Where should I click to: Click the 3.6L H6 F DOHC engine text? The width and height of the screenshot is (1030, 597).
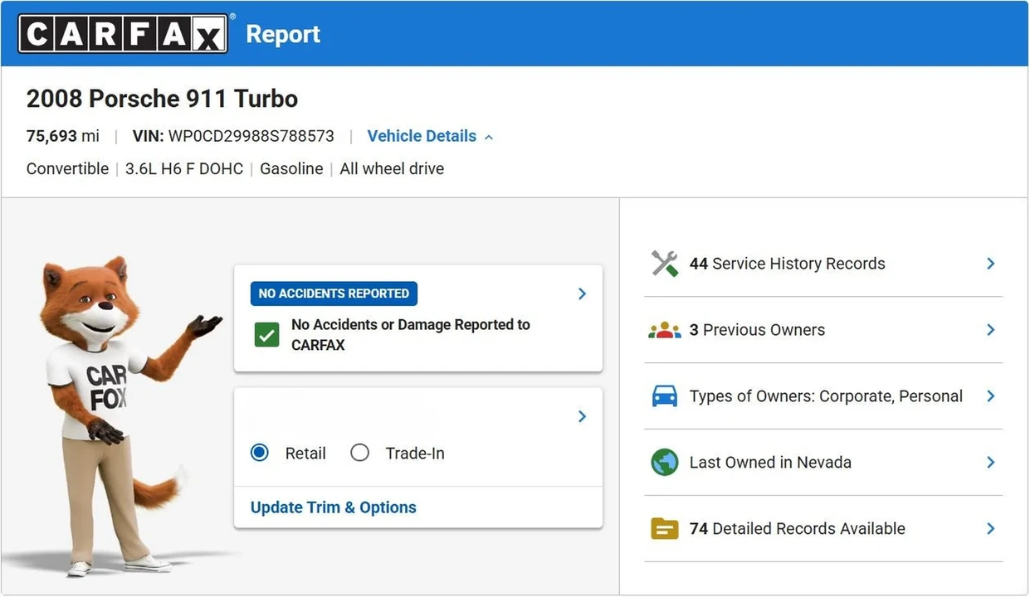tap(184, 169)
